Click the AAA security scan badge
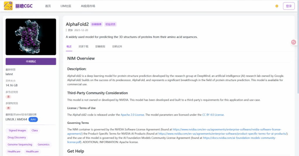299x156 pixels. pos(33,119)
